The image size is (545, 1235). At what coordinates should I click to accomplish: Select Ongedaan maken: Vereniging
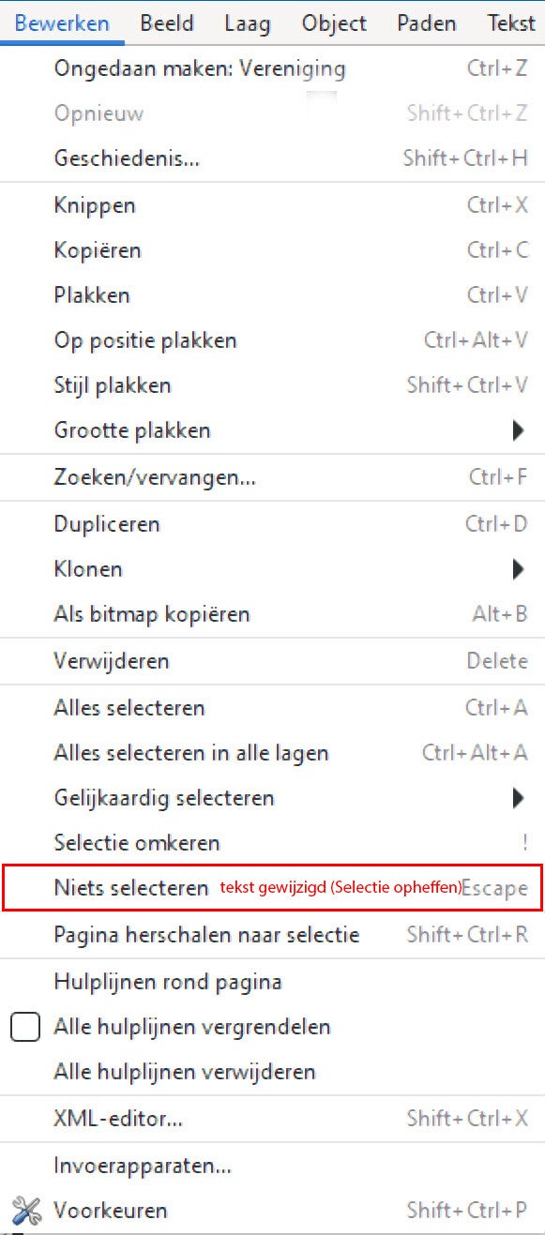pos(200,68)
